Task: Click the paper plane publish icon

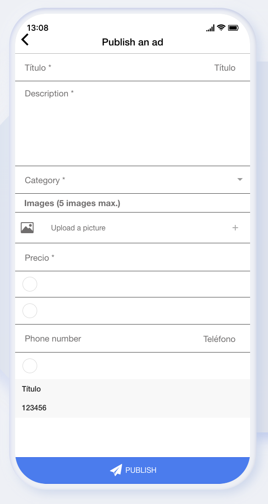Action: point(116,470)
